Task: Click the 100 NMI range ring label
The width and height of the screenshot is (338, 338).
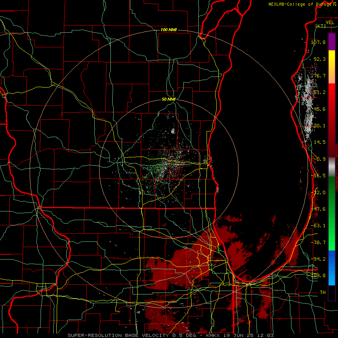Action: 169,30
